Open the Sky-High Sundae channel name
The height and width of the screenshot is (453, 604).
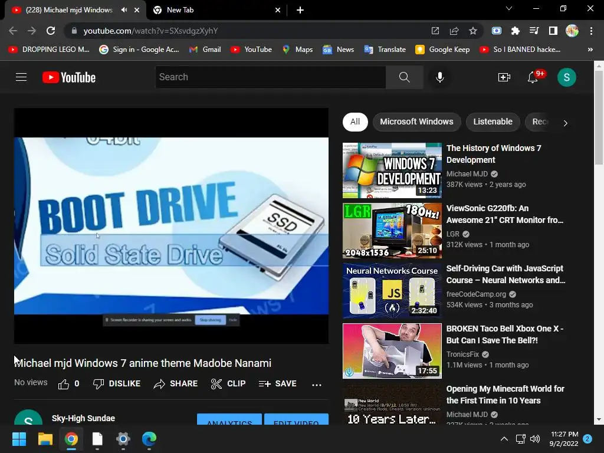[83, 418]
